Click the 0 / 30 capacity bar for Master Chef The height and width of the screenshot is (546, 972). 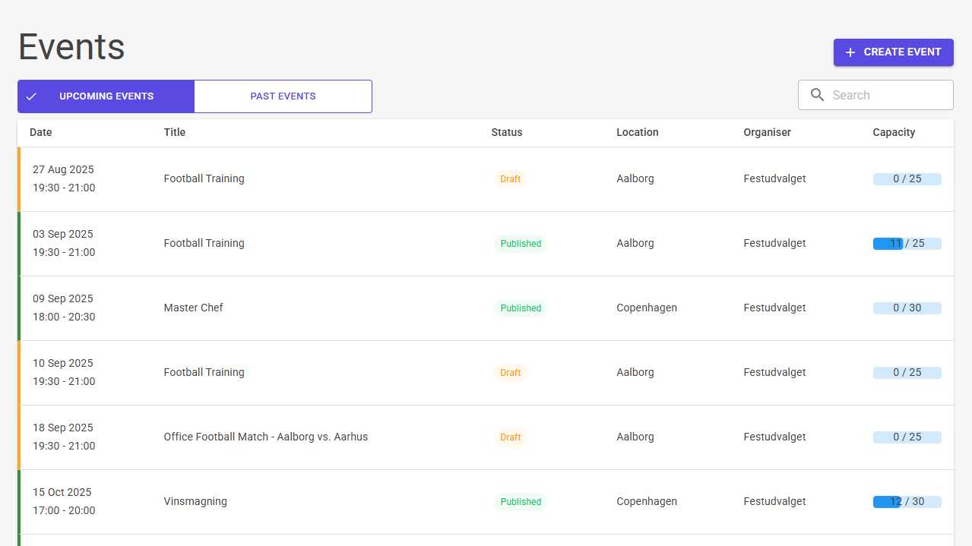[x=907, y=308]
